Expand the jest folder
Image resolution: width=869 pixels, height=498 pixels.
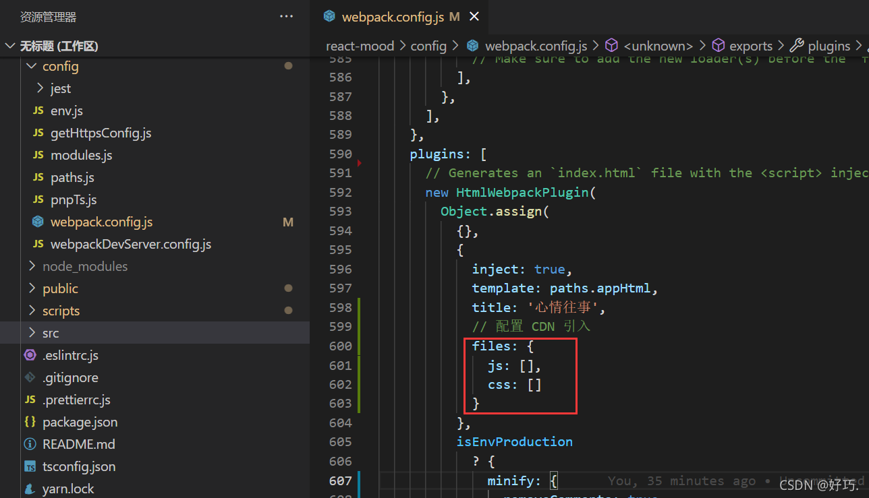click(39, 88)
